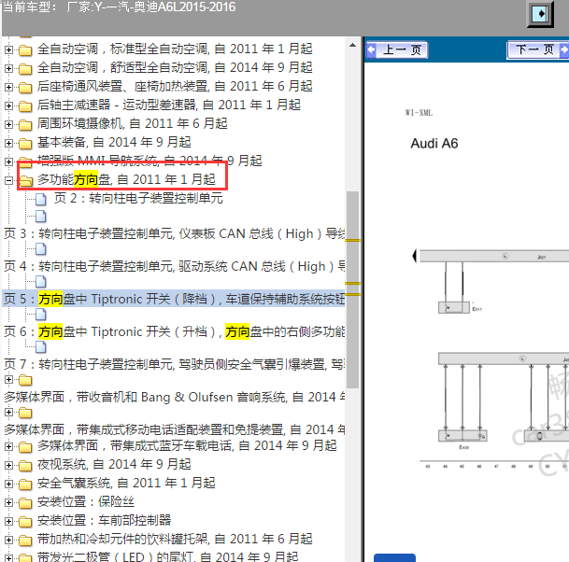The image size is (569, 562).
Task: Expand the 后座椅通风装置 folder node
Action: 8,87
